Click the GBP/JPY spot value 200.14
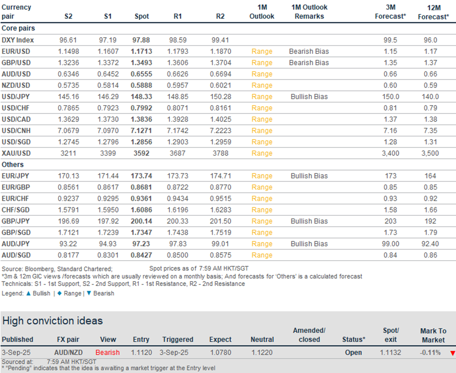Viewport: 456px width, 373px height. pos(141,221)
